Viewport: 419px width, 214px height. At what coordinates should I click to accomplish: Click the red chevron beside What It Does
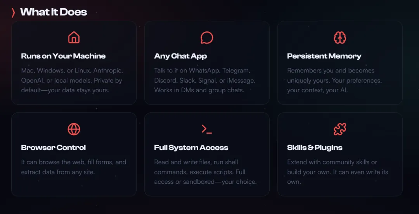13,12
